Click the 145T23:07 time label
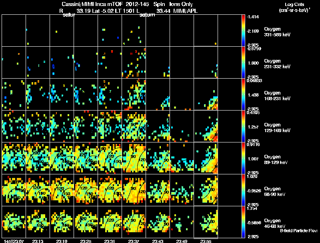 pyautogui.click(x=14, y=241)
